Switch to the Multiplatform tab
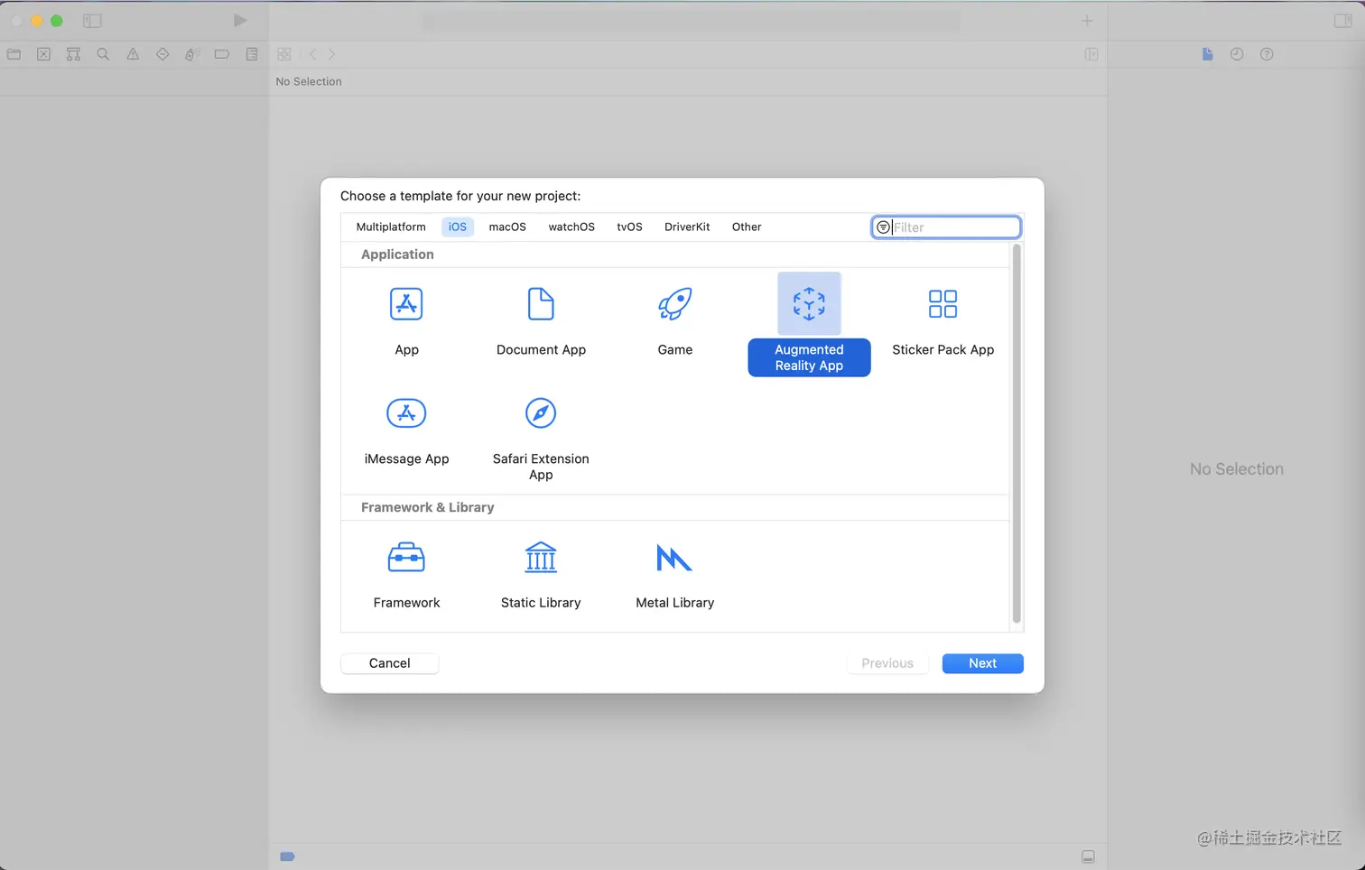1365x870 pixels. pos(391,227)
